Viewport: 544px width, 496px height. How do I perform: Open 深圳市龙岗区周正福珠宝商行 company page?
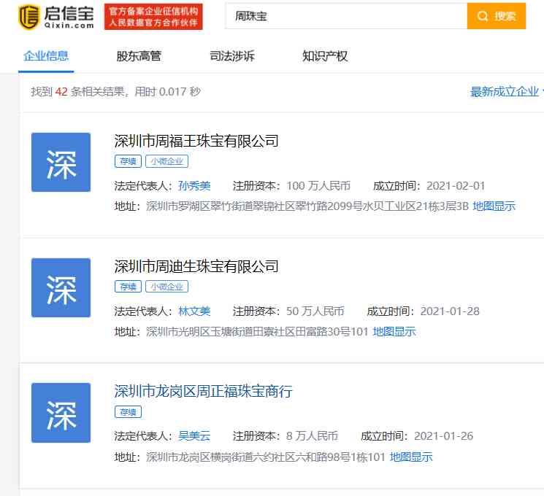pyautogui.click(x=203, y=392)
